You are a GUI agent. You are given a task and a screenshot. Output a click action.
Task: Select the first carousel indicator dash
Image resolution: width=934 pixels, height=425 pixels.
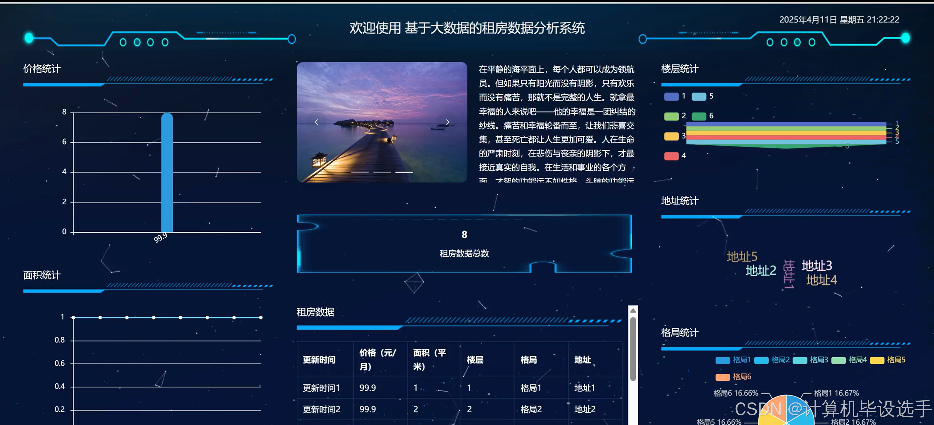pyautogui.click(x=360, y=172)
